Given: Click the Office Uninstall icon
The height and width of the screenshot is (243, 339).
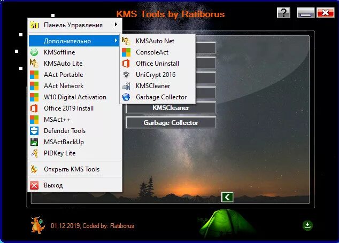Looking at the screenshot, I should point(126,64).
